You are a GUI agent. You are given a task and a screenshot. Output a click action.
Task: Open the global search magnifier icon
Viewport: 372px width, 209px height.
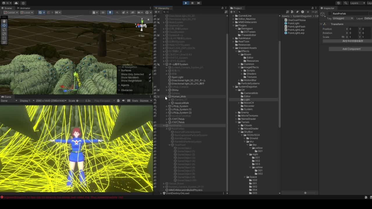(346, 3)
